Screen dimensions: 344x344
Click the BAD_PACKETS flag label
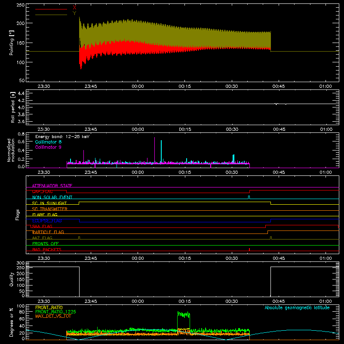[47, 249]
